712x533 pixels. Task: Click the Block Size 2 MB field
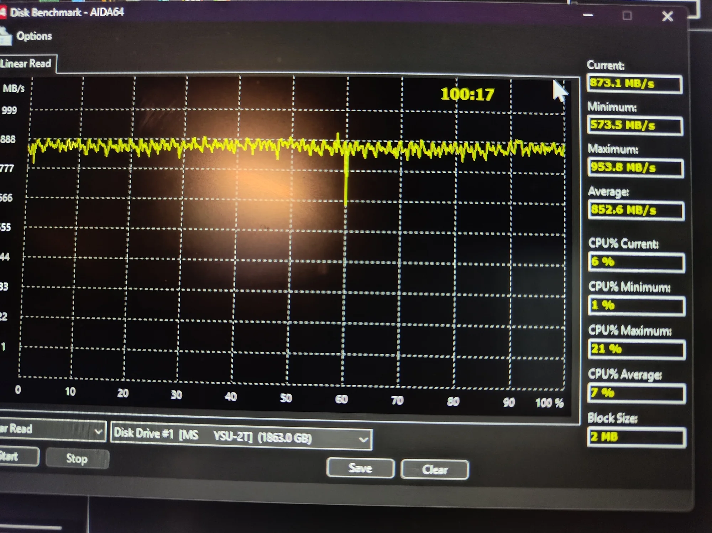[636, 437]
